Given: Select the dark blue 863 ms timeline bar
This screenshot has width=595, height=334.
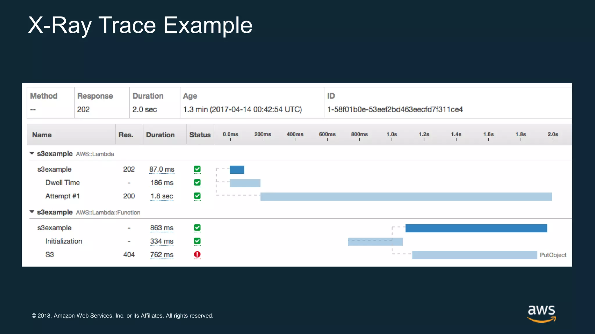Looking at the screenshot, I should coord(476,228).
